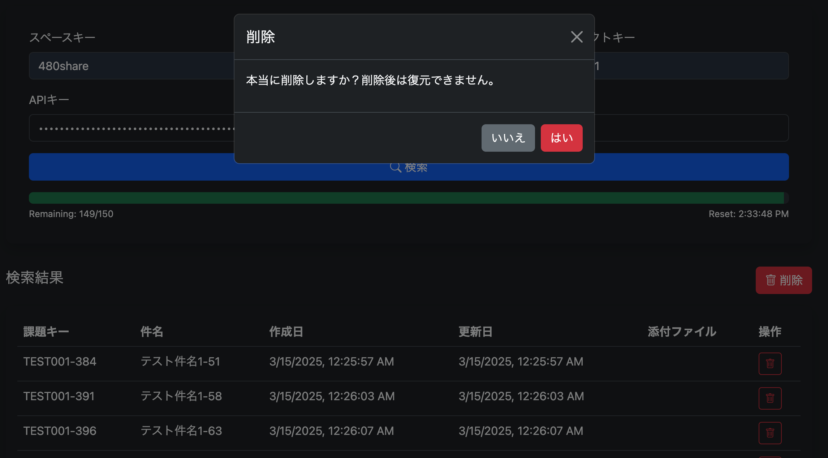
Task: Click the 件名 column header
Action: point(152,332)
